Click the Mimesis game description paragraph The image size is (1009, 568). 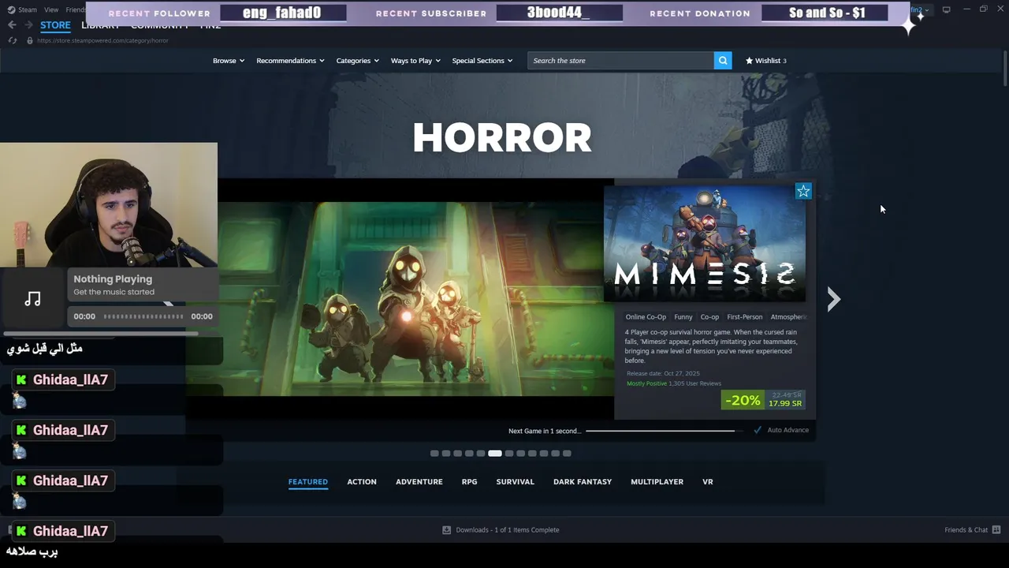pyautogui.click(x=711, y=346)
